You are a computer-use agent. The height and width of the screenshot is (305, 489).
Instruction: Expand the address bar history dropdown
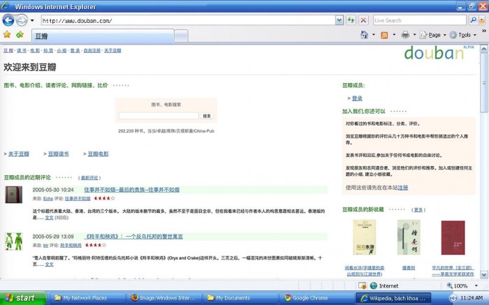click(x=340, y=20)
